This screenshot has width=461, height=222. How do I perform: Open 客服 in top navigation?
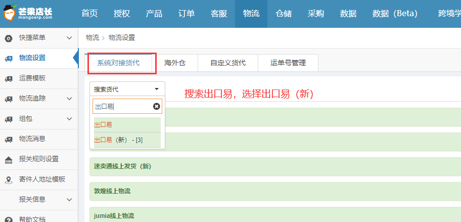[219, 14]
